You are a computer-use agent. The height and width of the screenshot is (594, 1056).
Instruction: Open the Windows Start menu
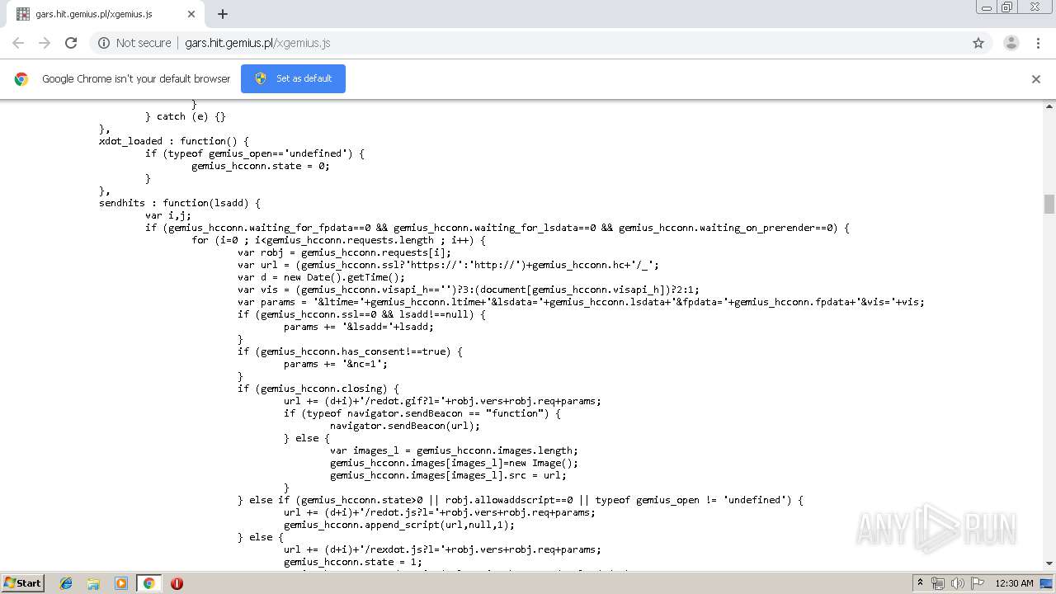click(22, 583)
